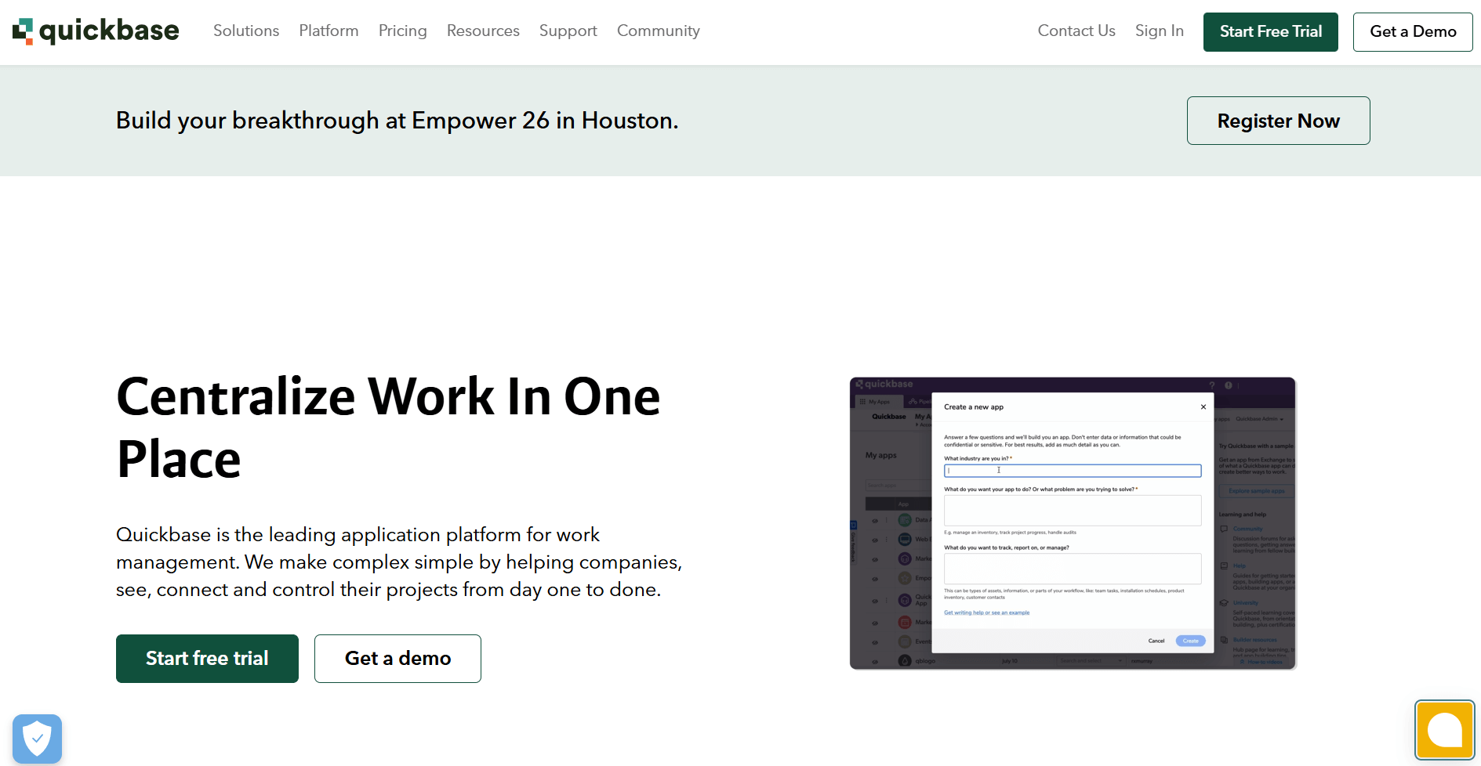Click the Centralize Work In One Place heading
Screen dimensions: 1481x766
click(388, 428)
